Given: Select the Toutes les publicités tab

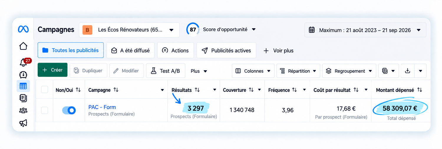Looking at the screenshot, I should click(71, 50).
